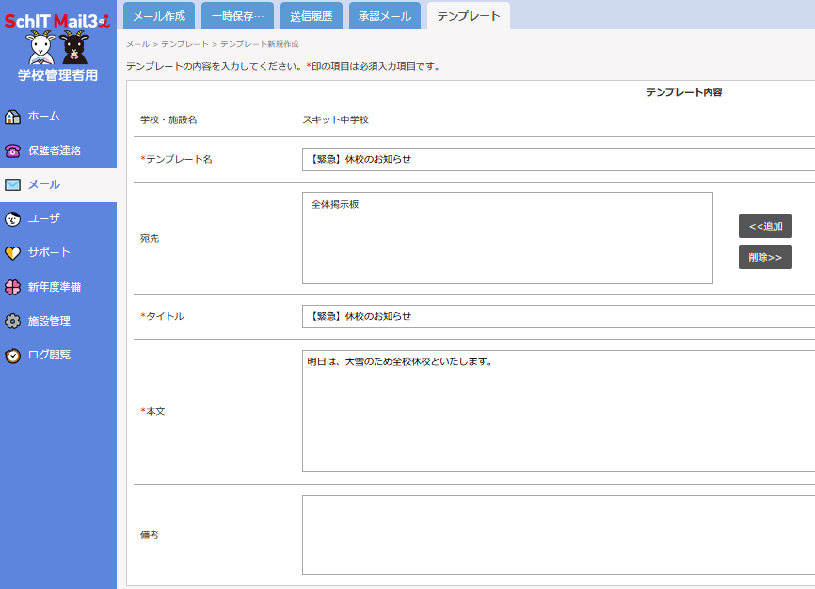This screenshot has height=589, width=815.
Task: Click the envelope icon for メール
Action: point(13,184)
